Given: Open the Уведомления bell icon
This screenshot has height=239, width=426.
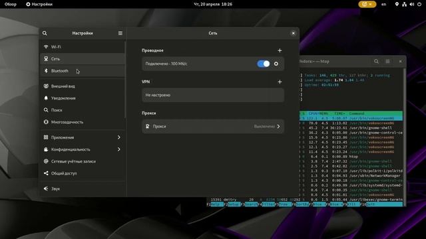Looking at the screenshot, I should [46, 98].
